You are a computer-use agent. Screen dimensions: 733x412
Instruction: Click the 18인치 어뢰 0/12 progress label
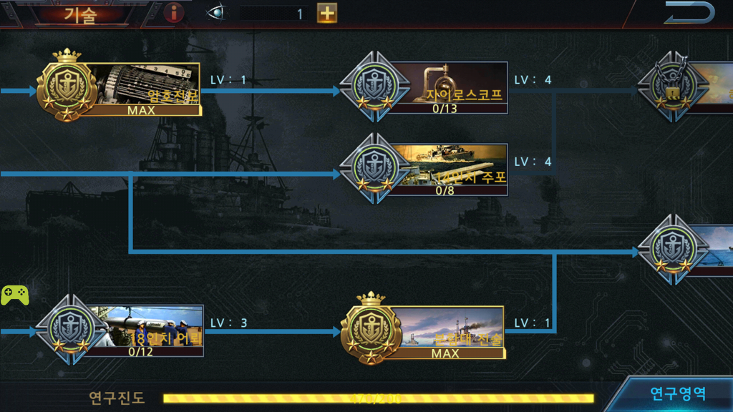[x=141, y=352]
